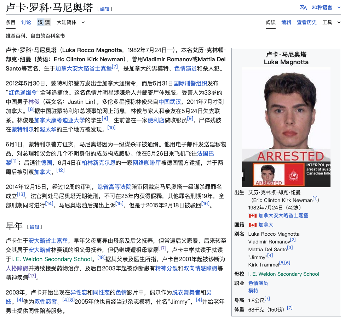Click the 魁省高等法院 link
This screenshot has height=320, width=345.
tap(114, 186)
